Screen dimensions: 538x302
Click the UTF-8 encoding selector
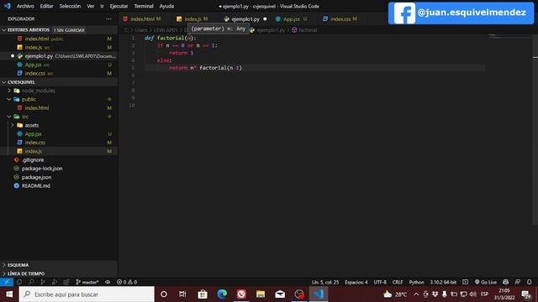click(x=380, y=282)
